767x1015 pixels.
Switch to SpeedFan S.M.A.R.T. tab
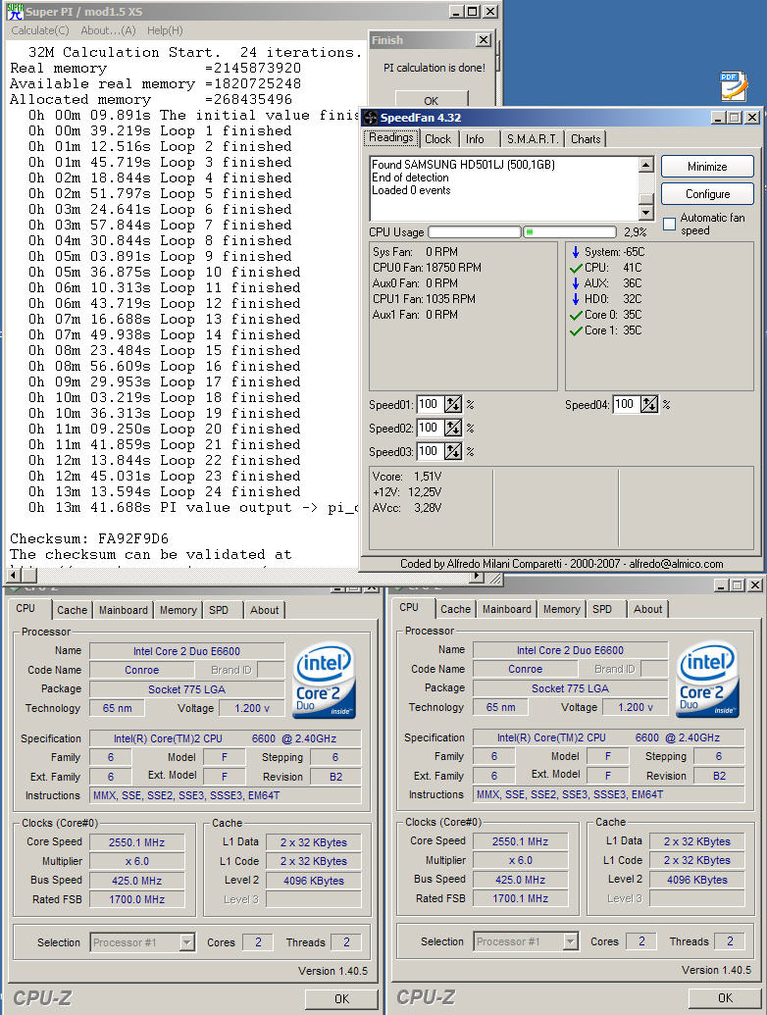tap(532, 139)
